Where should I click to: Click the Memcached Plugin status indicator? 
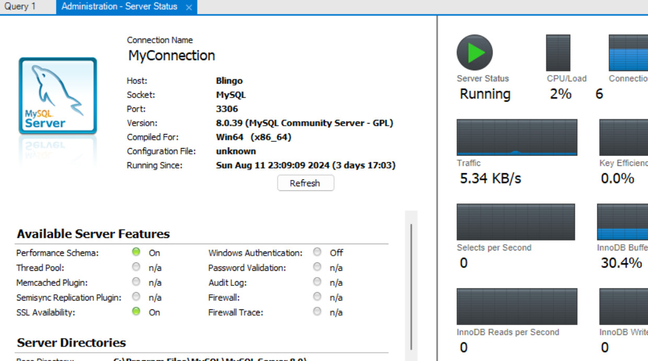click(136, 282)
